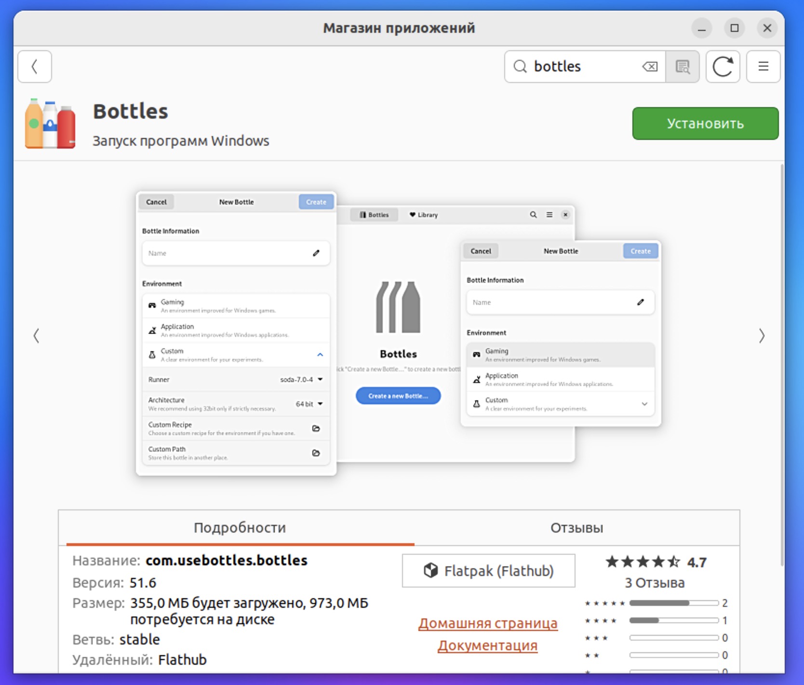Clear the bottles search text
The width and height of the screenshot is (804, 685).
650,67
